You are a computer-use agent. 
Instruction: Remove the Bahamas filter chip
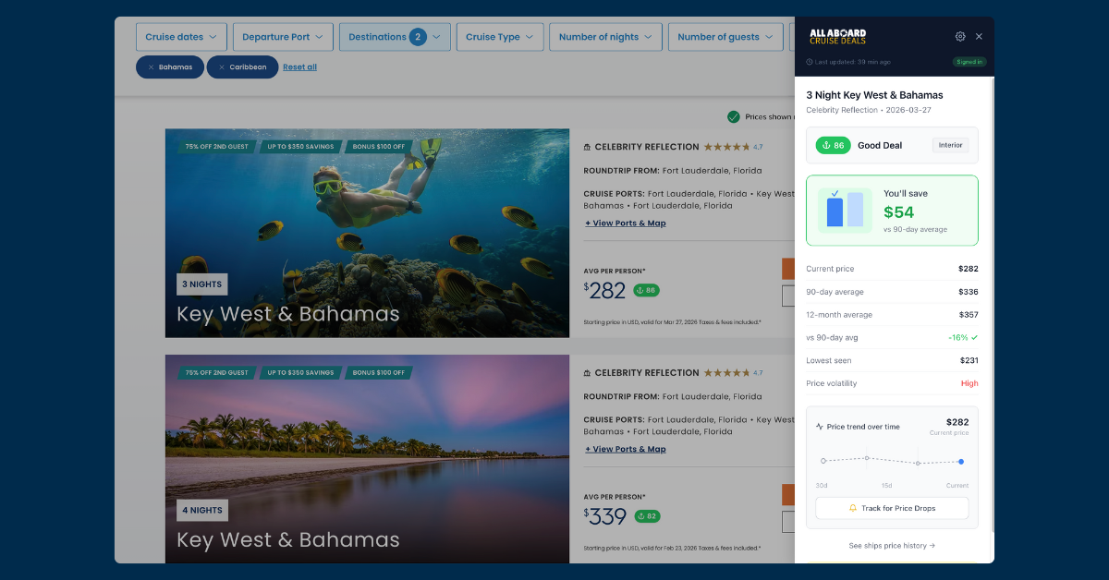click(152, 67)
